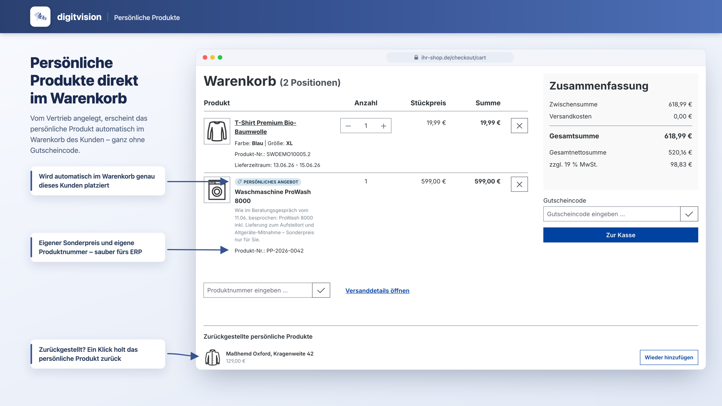The height and width of the screenshot is (406, 722).
Task: Submit product number with checkmark icon
Action: tap(321, 290)
